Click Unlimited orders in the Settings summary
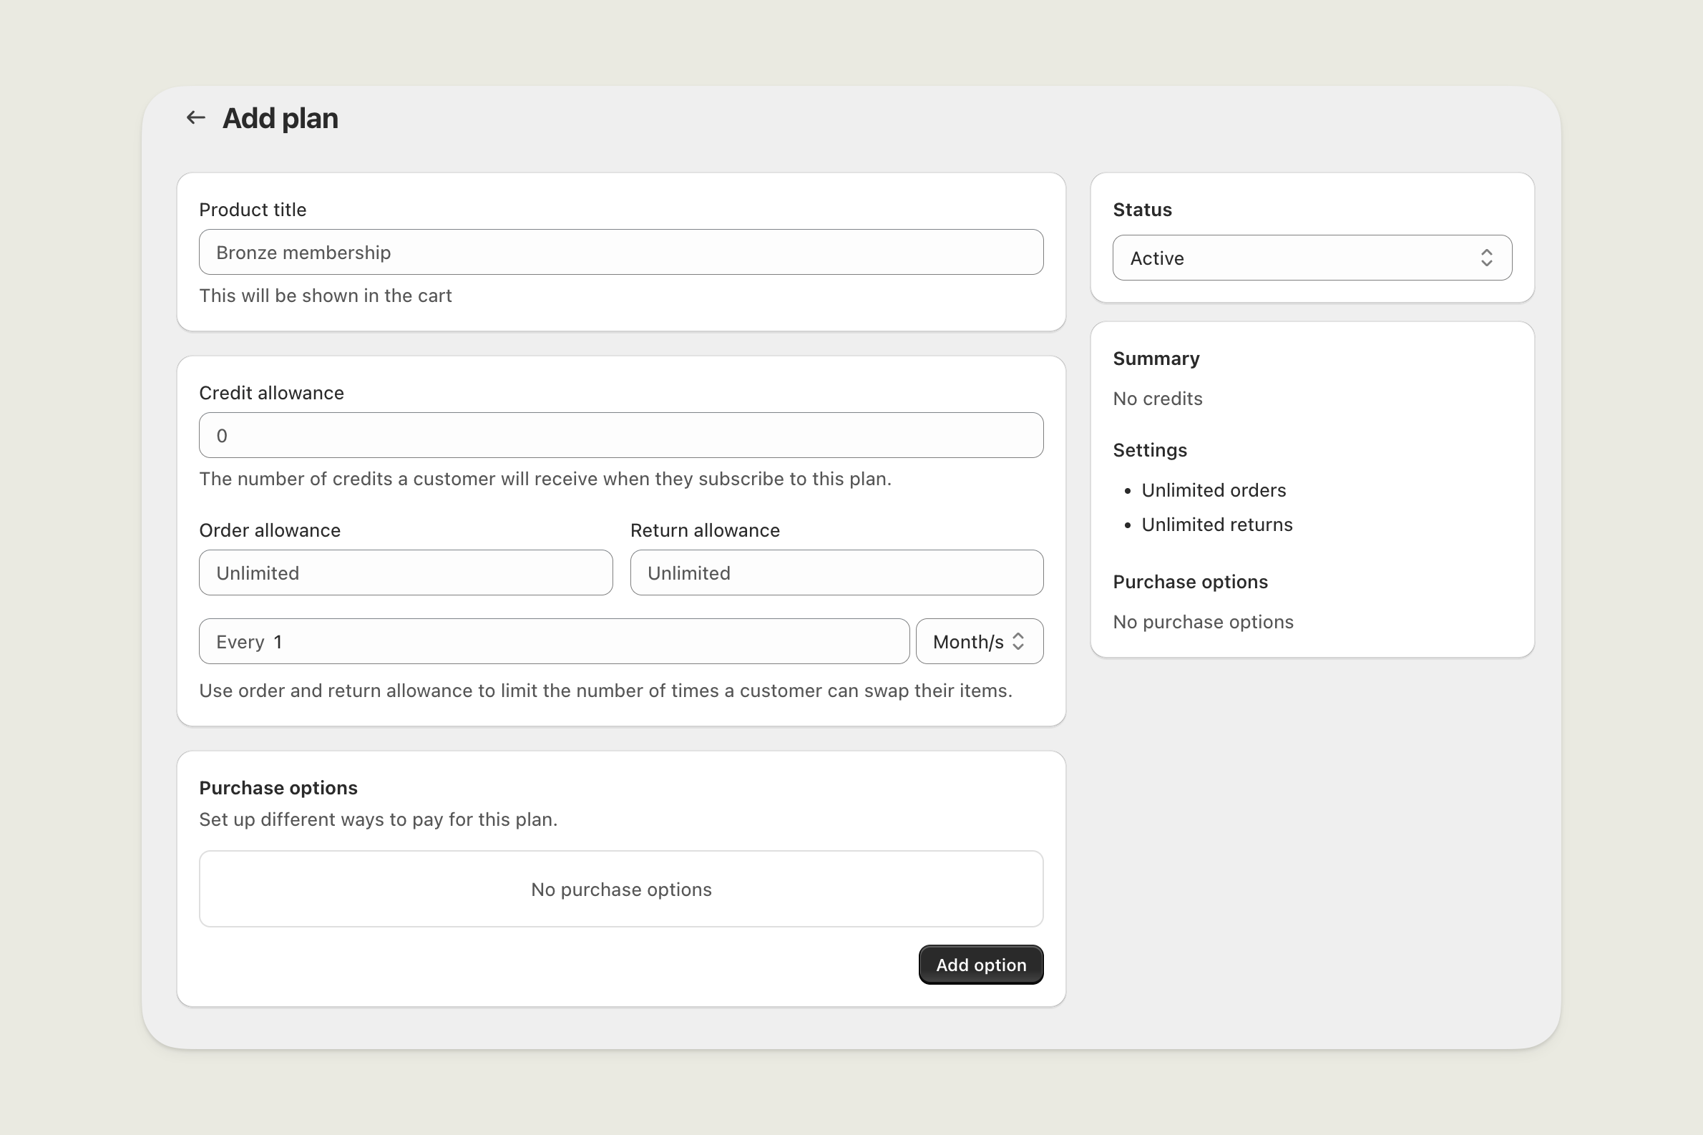Image resolution: width=1703 pixels, height=1135 pixels. coord(1214,490)
